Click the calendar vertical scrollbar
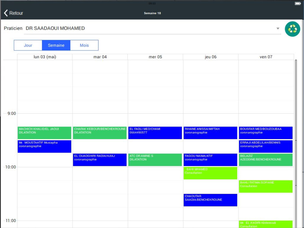 pos(296,143)
